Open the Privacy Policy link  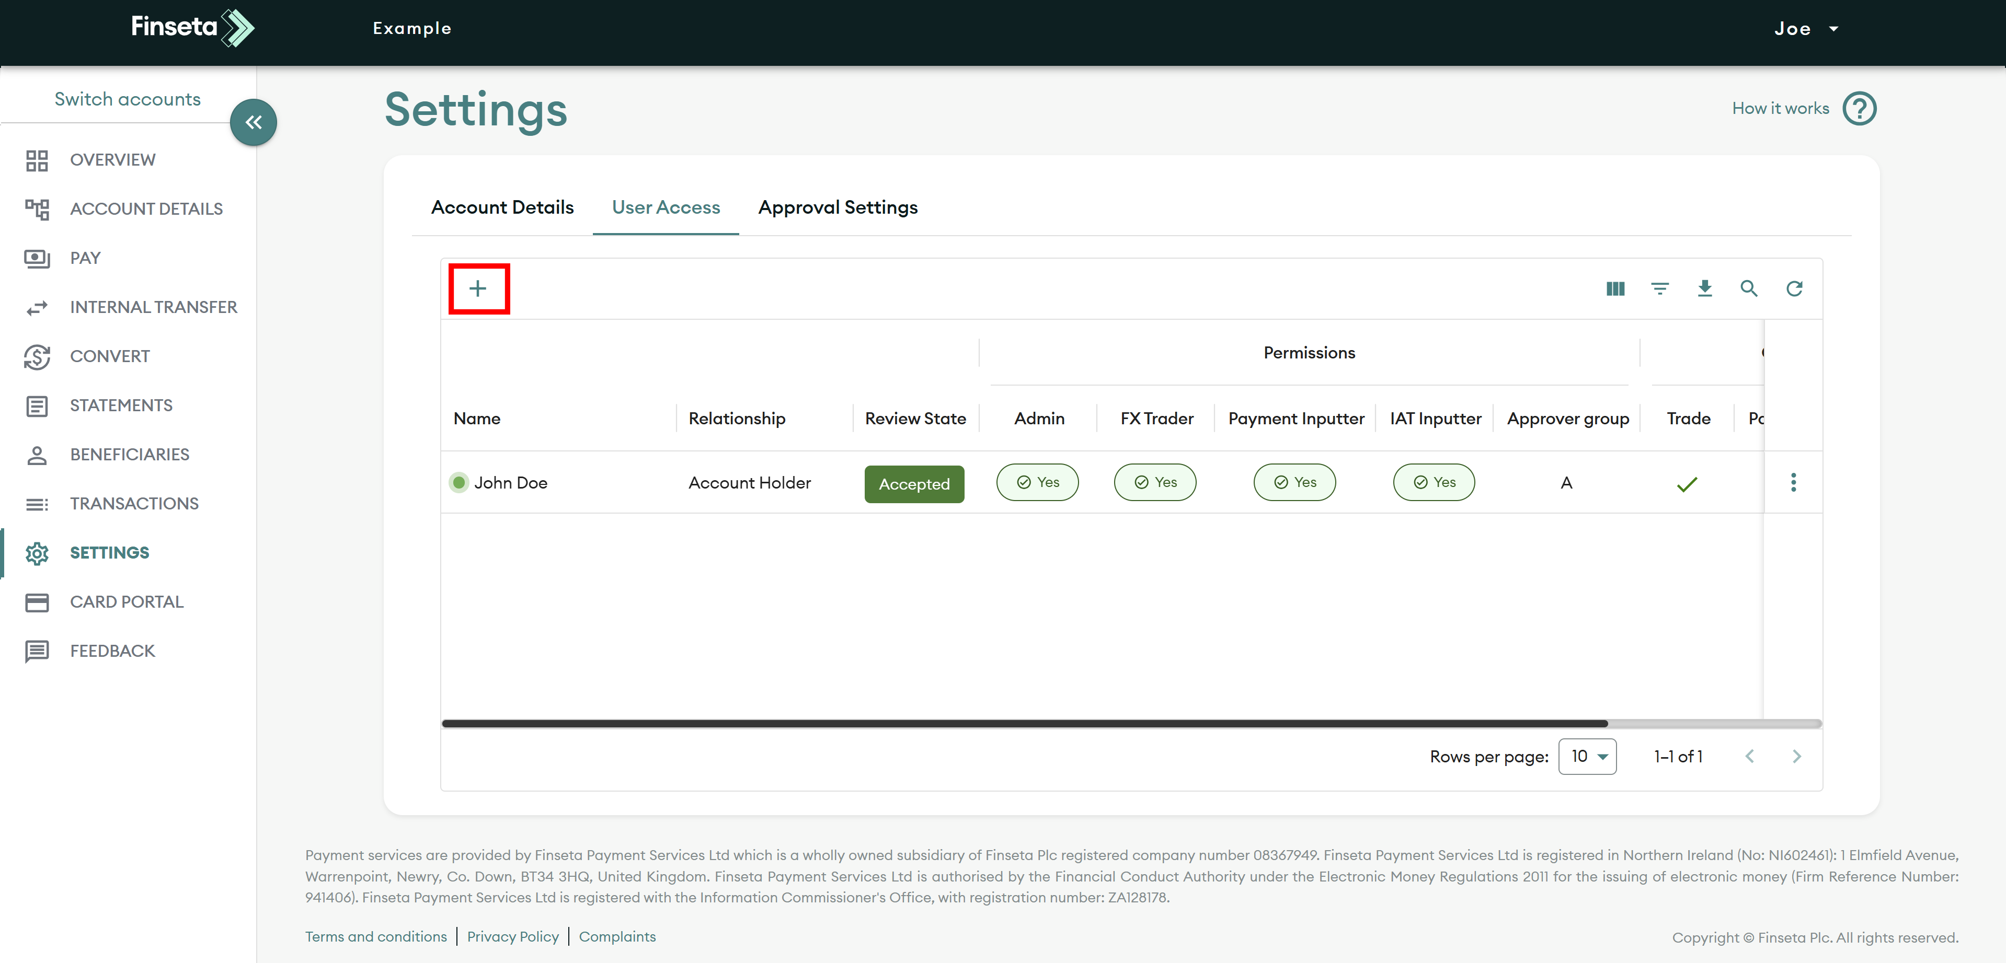[512, 936]
